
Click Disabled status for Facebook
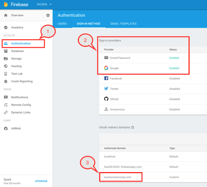(x=175, y=79)
